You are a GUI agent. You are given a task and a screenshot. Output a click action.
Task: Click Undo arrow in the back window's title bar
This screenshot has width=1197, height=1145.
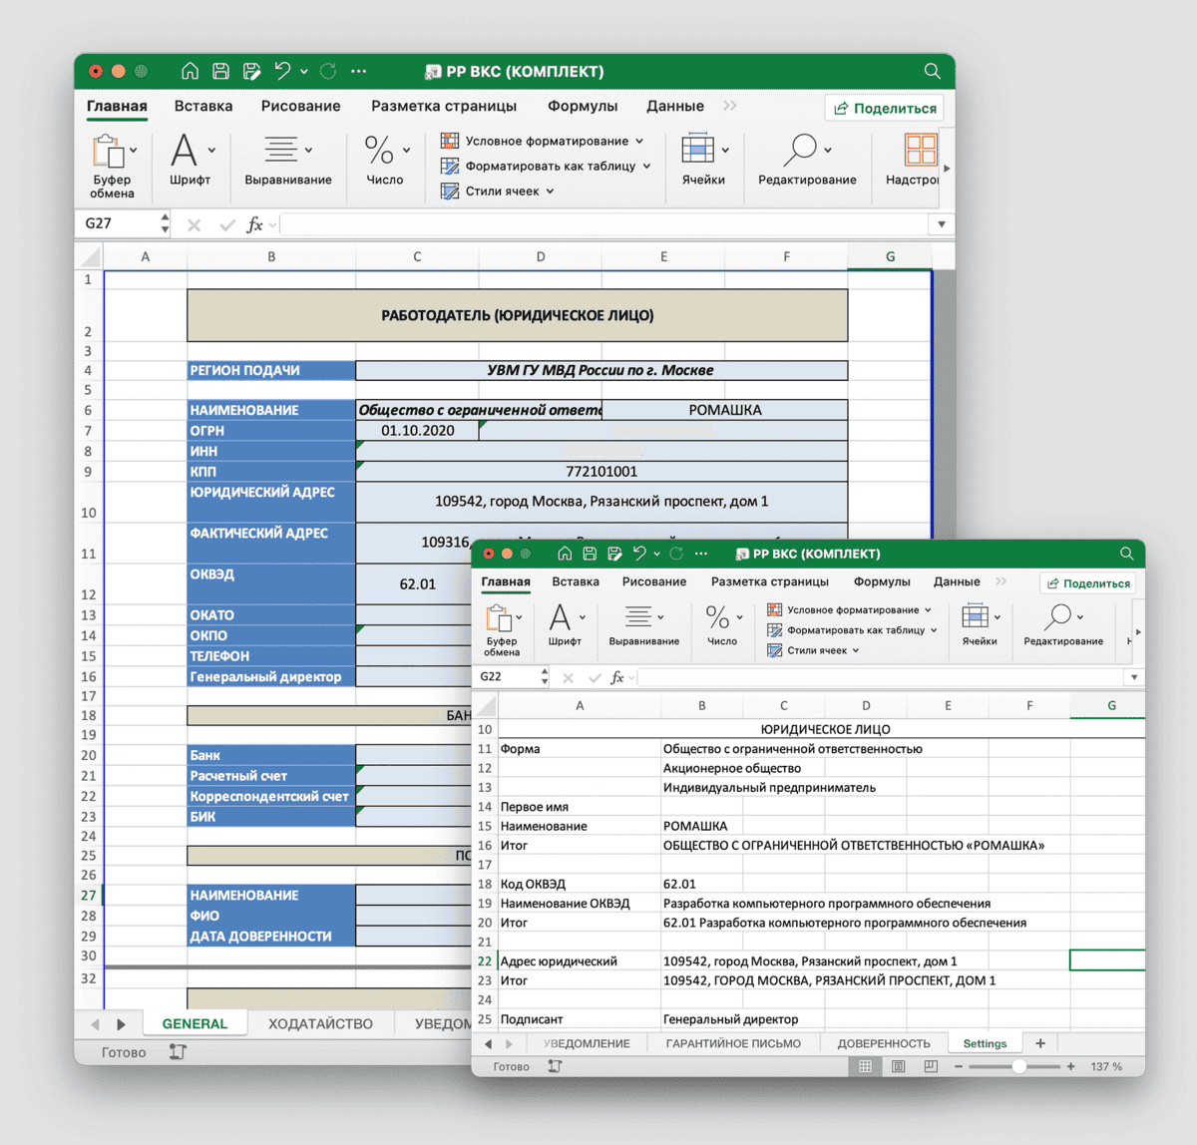(283, 71)
